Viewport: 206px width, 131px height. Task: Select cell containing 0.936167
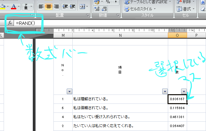click(x=177, y=99)
